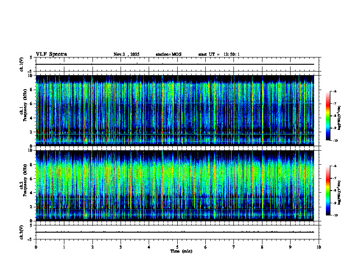Click the time axis tick label "3"
Viewport: 359px width, 277px height.
(x=121, y=247)
